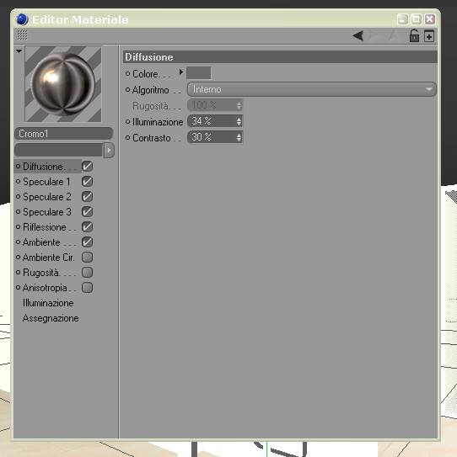
Task: Select the Diffusione channel
Action: [43, 167]
